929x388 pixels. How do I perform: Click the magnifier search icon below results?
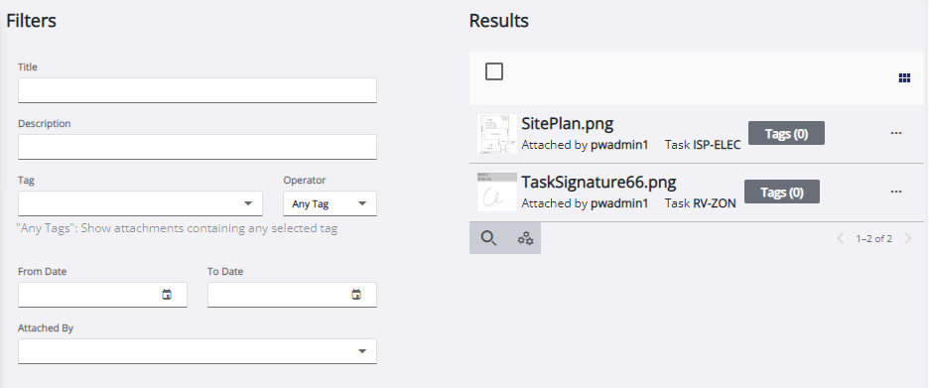click(x=488, y=239)
